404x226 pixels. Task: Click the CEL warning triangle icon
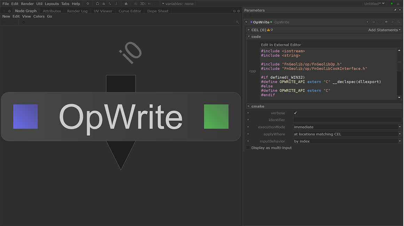coord(268,30)
